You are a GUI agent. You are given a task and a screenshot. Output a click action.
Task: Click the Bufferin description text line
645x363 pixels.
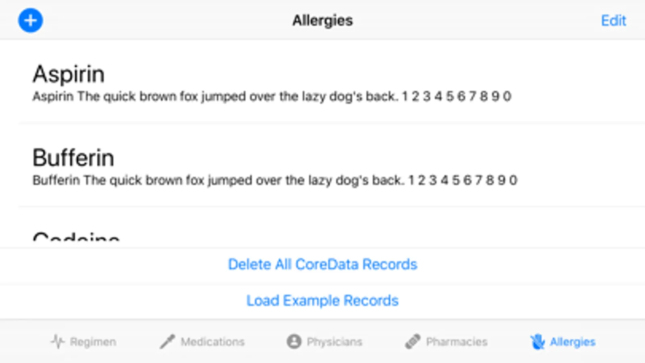click(275, 180)
